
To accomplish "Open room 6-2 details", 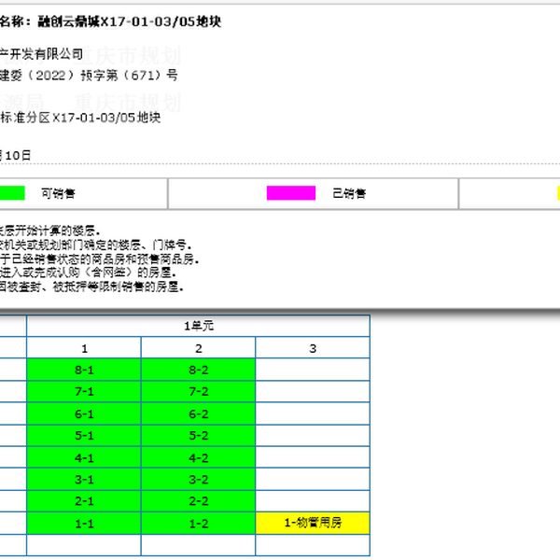I will pos(198,413).
